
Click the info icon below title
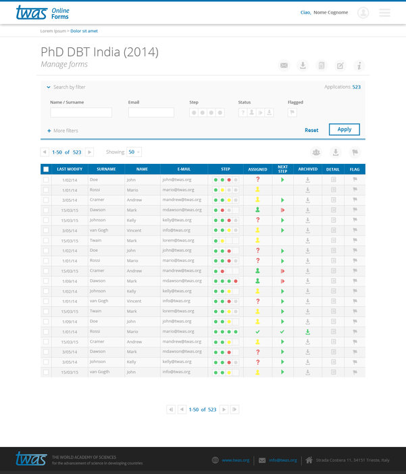click(x=359, y=66)
